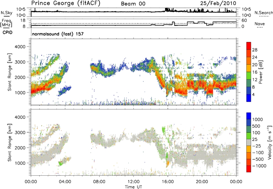273x189 pixels.
Task: Click the "Freq. [MHz]" axis label
Action: click(6, 23)
